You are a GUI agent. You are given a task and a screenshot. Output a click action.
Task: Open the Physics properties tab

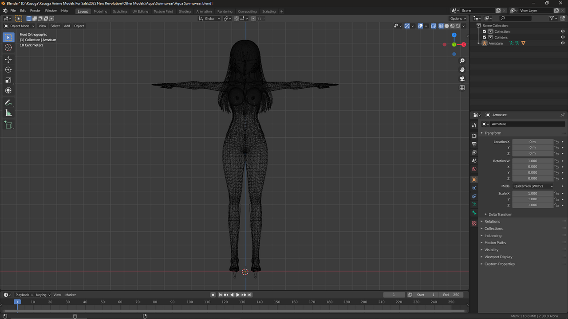474,188
